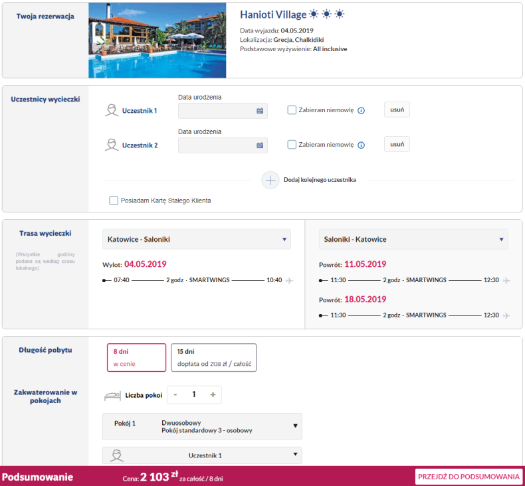525x486 pixels.
Task: Click info icon next to Uczestnik 2 infant option
Action: coord(362,145)
